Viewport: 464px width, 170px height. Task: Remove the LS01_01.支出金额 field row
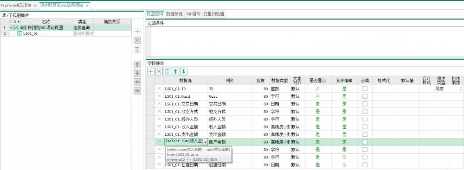159,134
